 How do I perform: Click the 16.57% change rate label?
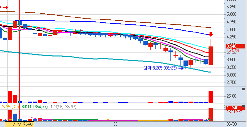click(x=233, y=50)
